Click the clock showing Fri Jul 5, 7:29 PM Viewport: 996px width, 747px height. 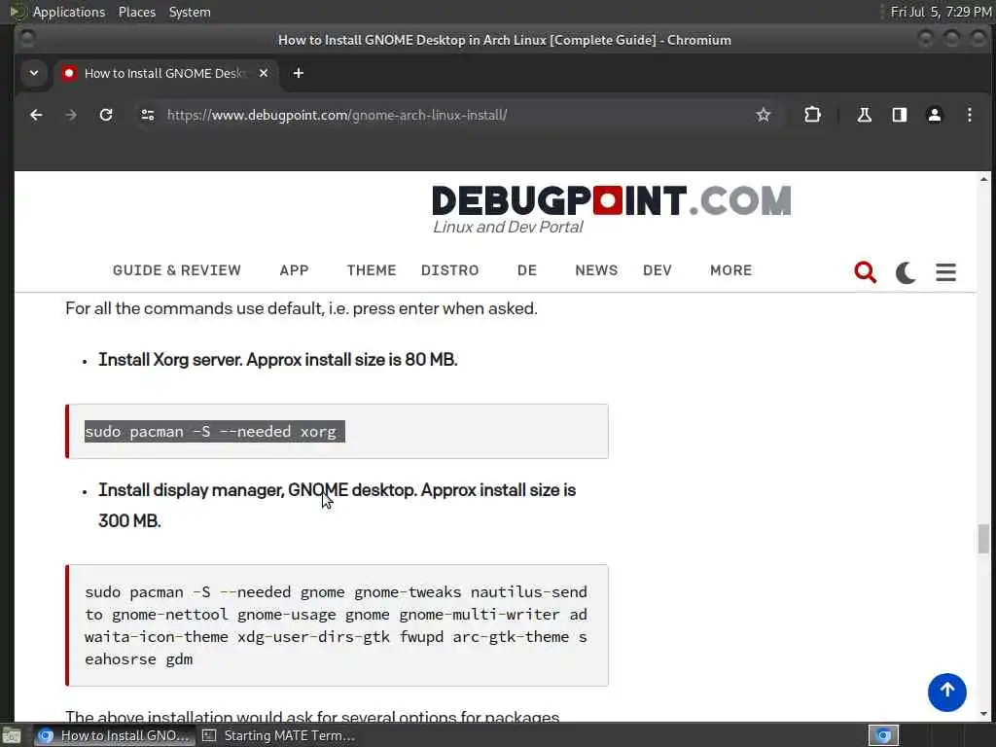pyautogui.click(x=941, y=12)
